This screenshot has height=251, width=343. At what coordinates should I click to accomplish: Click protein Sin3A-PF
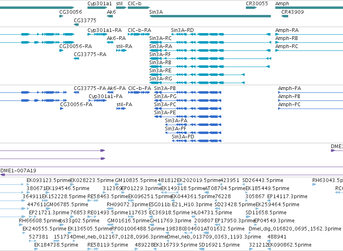coord(193,133)
